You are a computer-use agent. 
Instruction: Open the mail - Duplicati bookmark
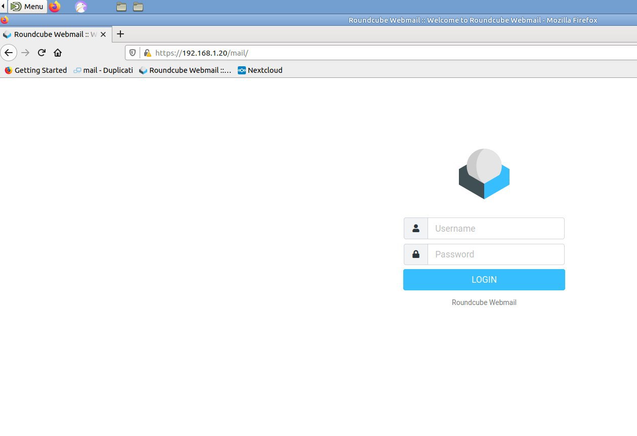tap(103, 70)
